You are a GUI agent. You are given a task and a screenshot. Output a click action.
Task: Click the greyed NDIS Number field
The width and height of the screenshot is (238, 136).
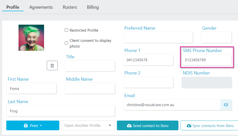pyautogui.click(x=206, y=82)
